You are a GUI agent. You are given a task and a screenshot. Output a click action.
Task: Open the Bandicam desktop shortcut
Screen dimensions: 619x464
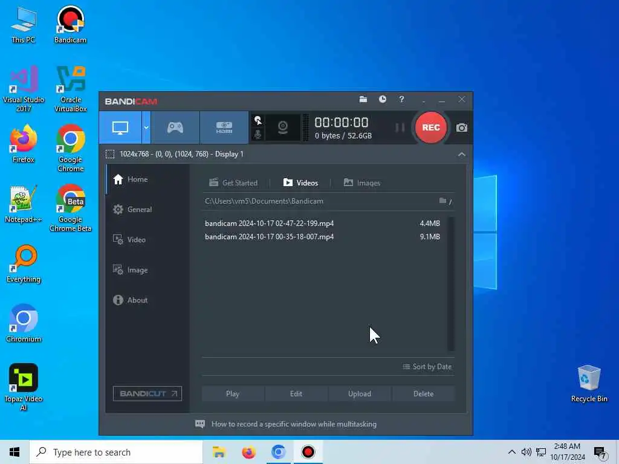(70, 24)
